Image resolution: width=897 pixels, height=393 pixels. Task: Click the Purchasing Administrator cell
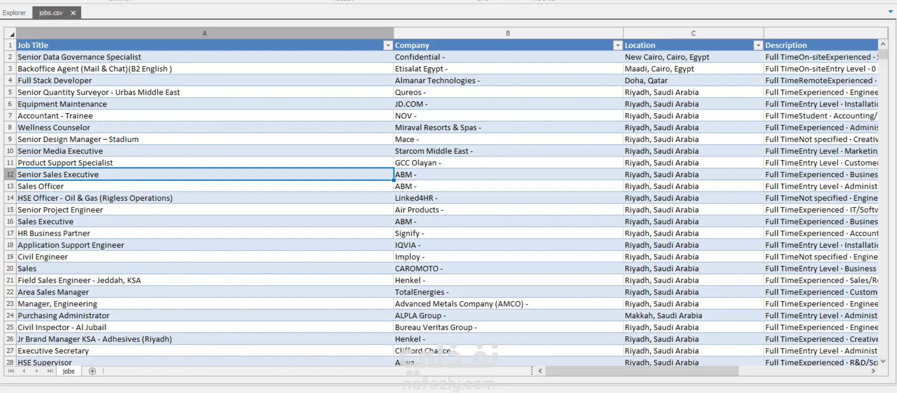click(x=205, y=315)
